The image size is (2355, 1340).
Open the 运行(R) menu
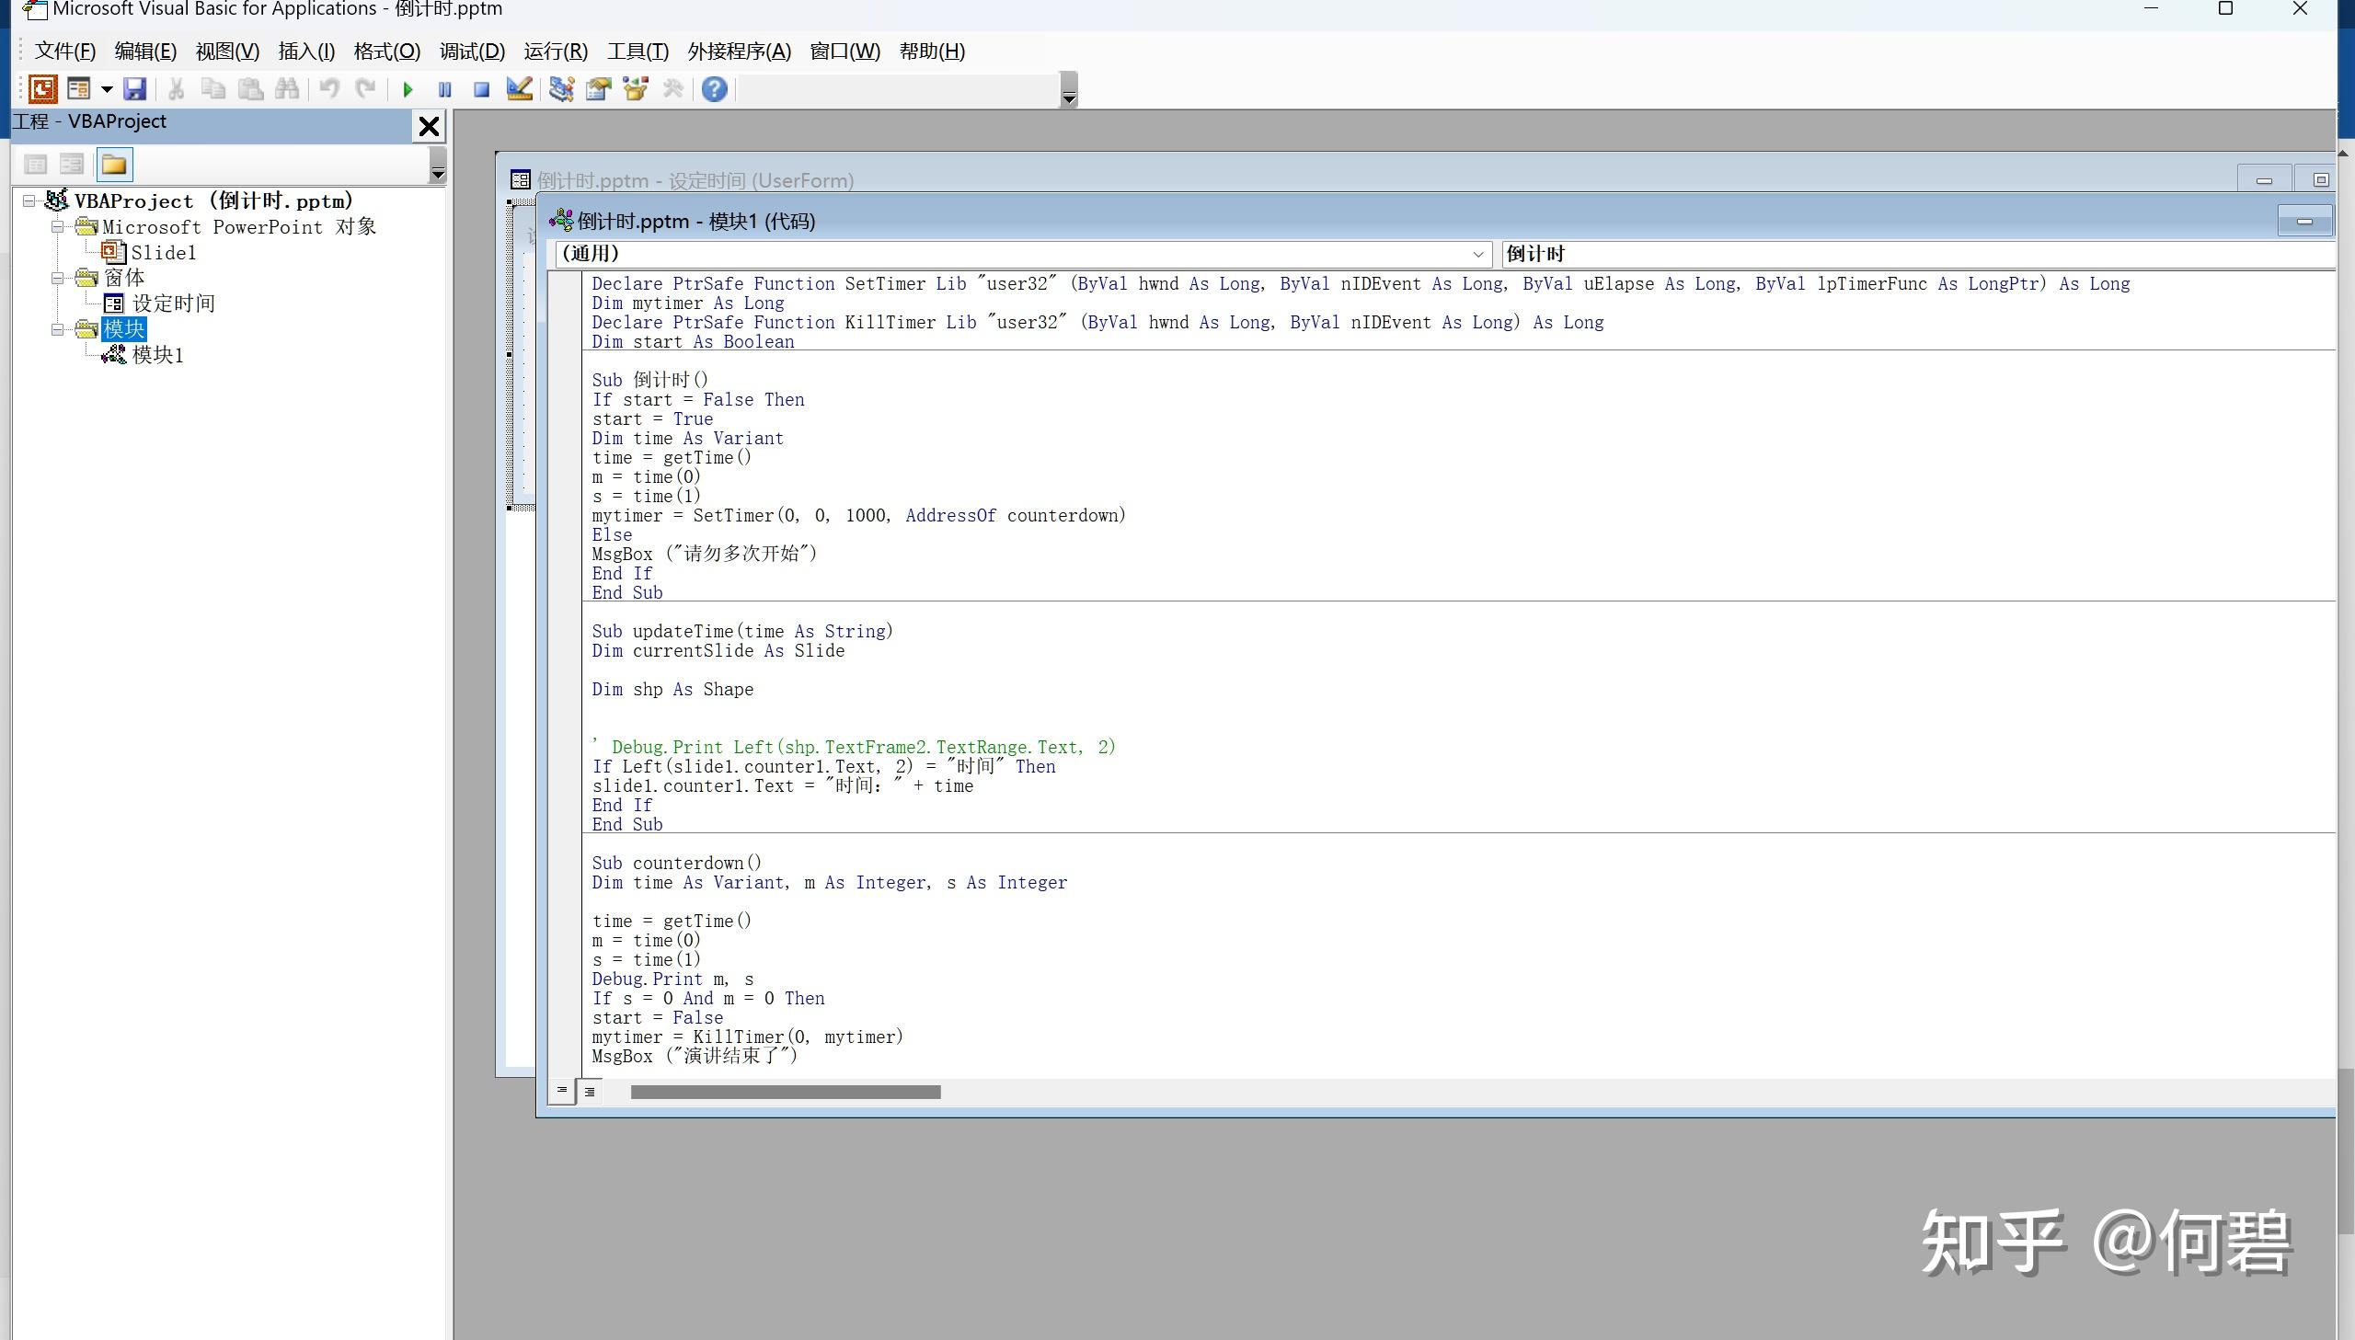coord(556,52)
